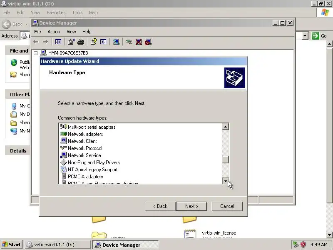Click Next in Hardware Update Wizard
The width and height of the screenshot is (333, 250).
coord(191,206)
